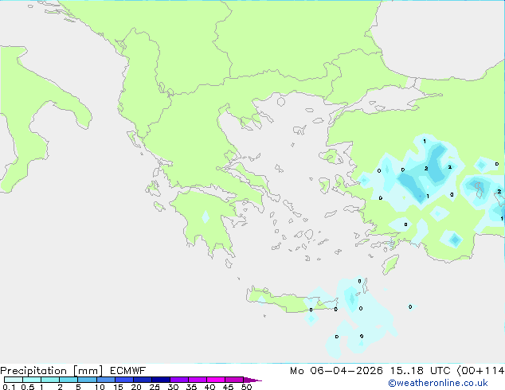Click the 15–20 mm legend swatch

click(124, 380)
